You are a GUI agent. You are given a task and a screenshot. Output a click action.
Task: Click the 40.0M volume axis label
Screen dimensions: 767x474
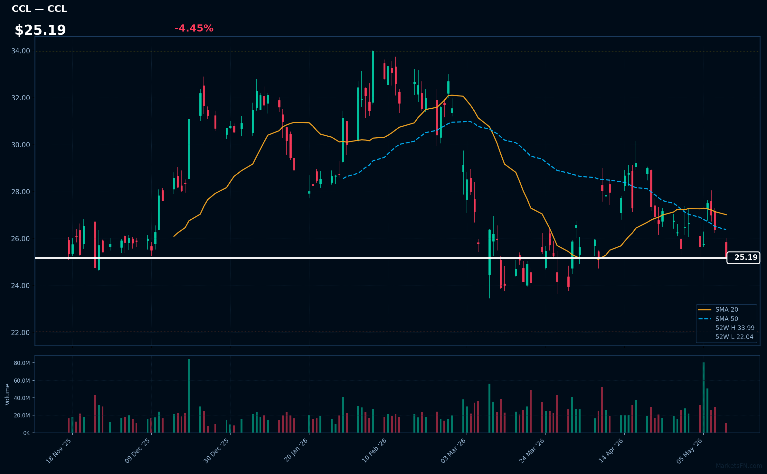[x=22, y=398]
